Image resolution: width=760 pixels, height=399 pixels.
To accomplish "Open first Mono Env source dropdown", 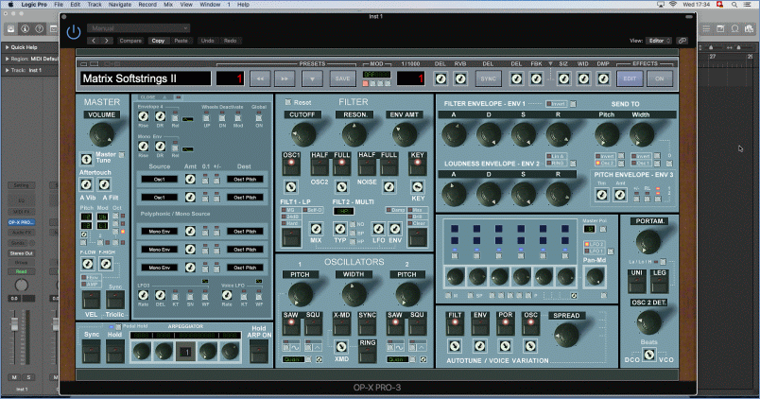I will click(159, 232).
